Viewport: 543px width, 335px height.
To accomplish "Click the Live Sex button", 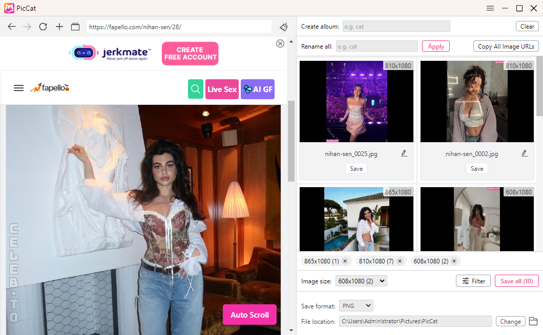I will click(x=222, y=89).
